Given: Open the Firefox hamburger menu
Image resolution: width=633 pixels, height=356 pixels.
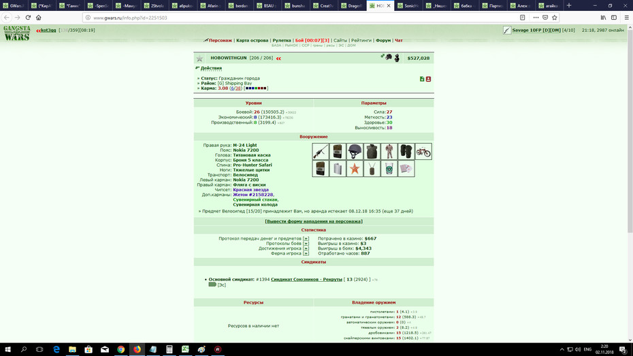Looking at the screenshot, I should tap(627, 17).
